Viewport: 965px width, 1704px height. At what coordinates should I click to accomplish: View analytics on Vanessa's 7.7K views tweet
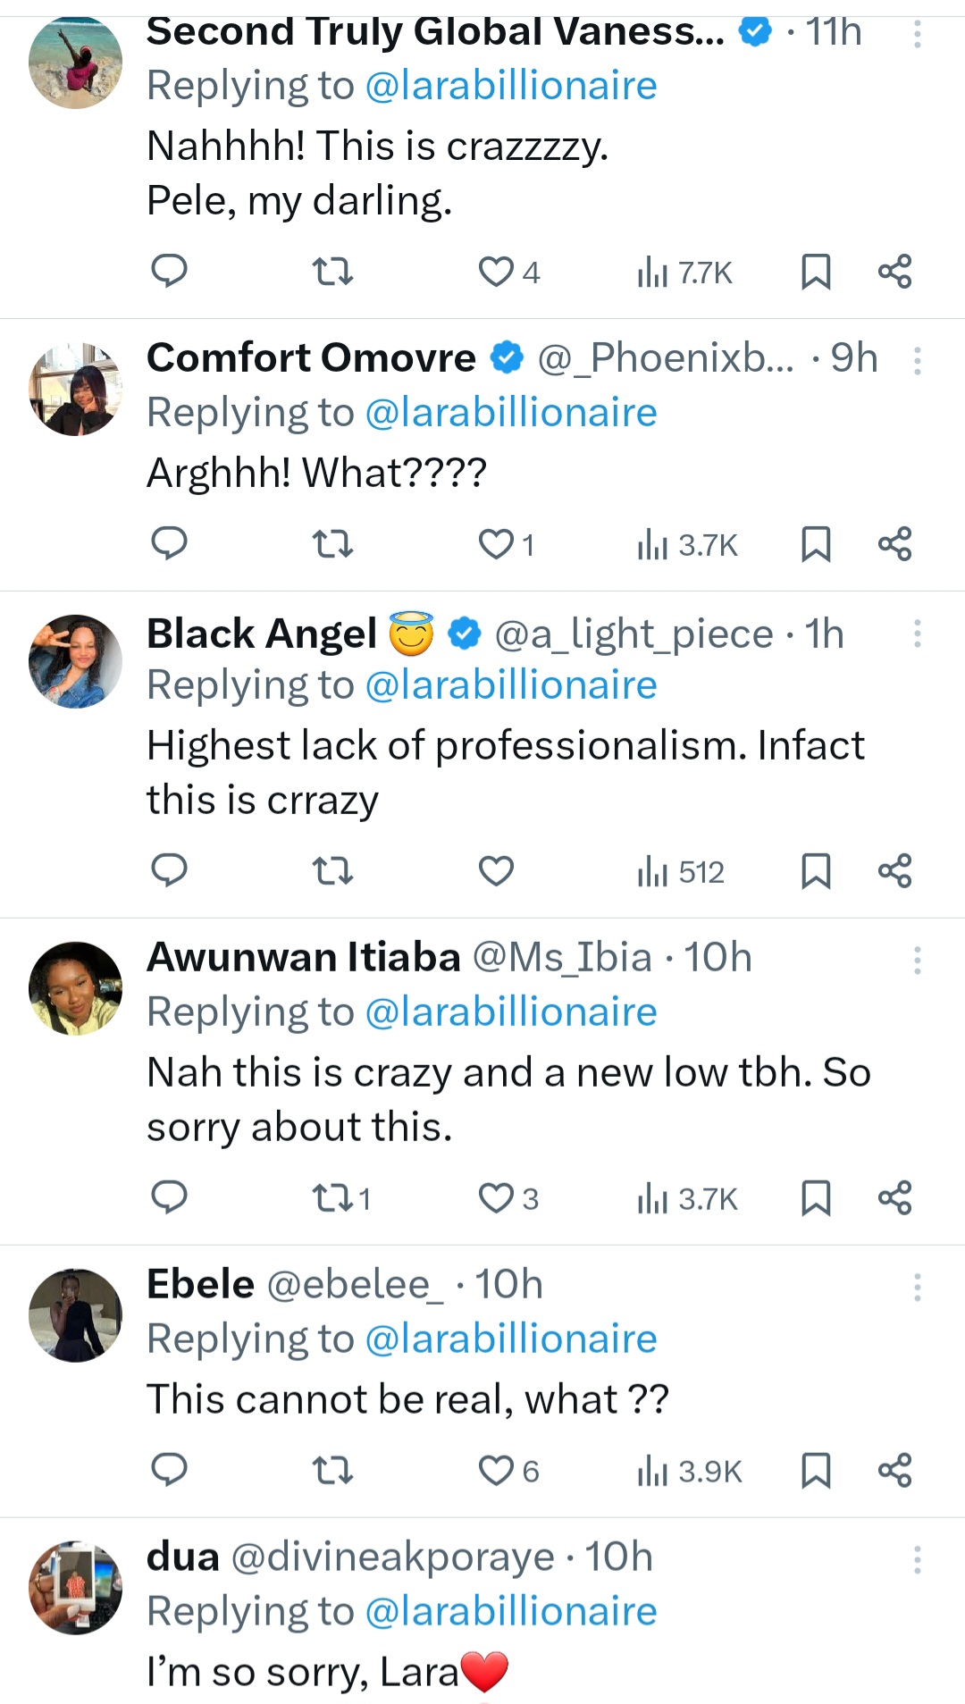(x=685, y=272)
